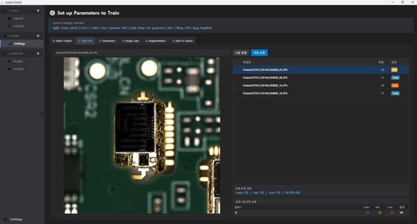Click the 파일명 column header
The image size is (417, 224).
[x=246, y=62]
